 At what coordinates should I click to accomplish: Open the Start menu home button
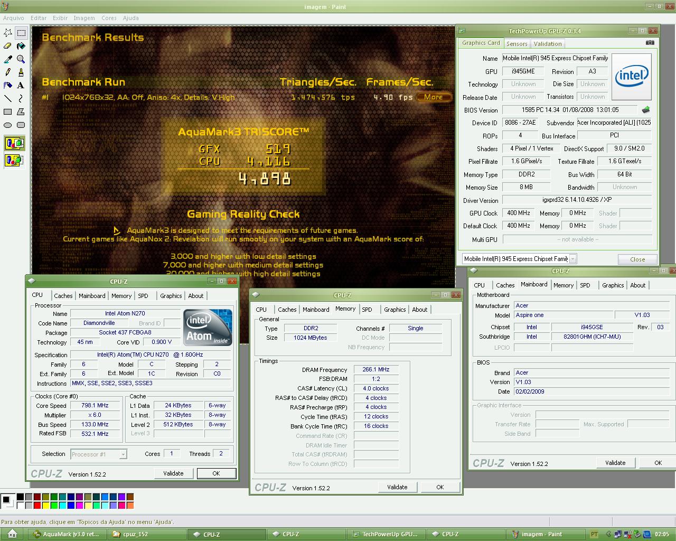13,534
